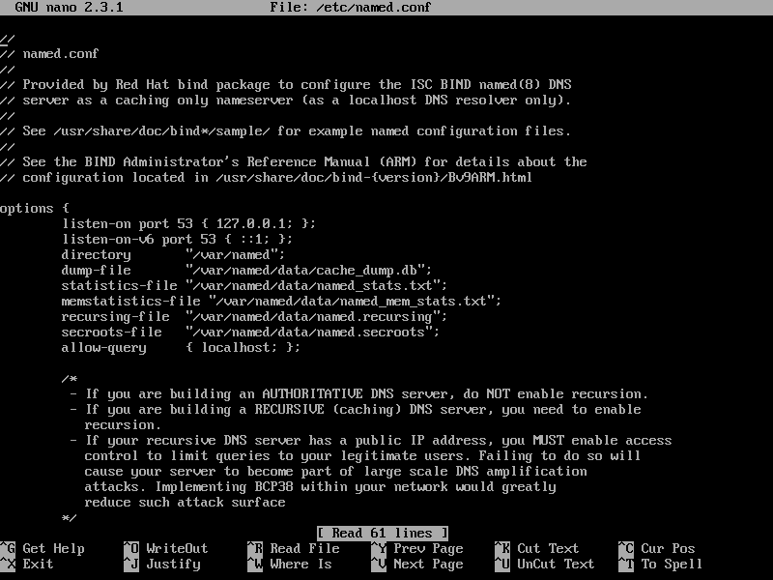Click the 'recursing-file' named.recursing line
Screen dimensions: 773x580
pos(254,317)
